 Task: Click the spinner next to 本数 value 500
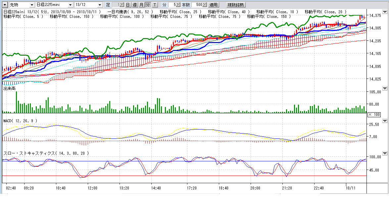(204, 5)
